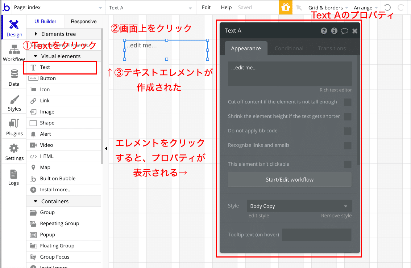
Task: Switch to the Responsive tab
Action: pos(84,21)
